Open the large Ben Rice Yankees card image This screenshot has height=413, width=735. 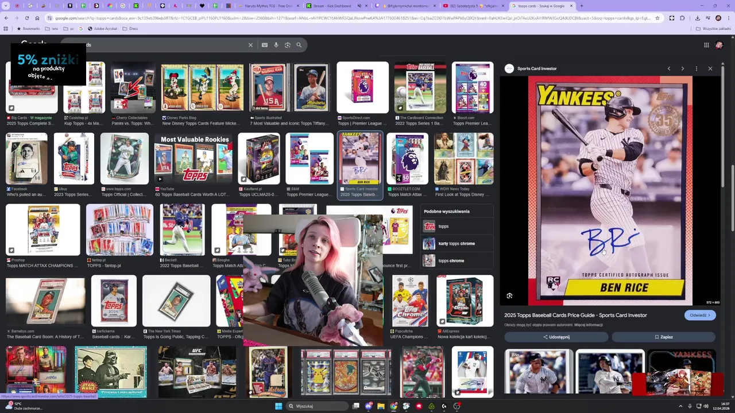coord(610,190)
